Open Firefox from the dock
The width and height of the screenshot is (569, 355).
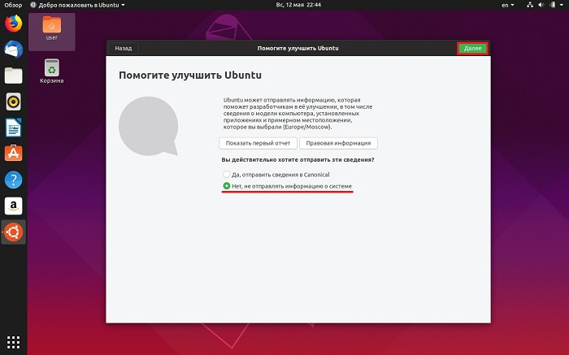[x=14, y=24]
